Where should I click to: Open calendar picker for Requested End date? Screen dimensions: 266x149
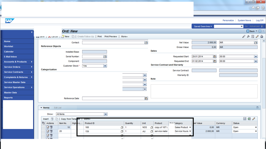click(x=215, y=61)
